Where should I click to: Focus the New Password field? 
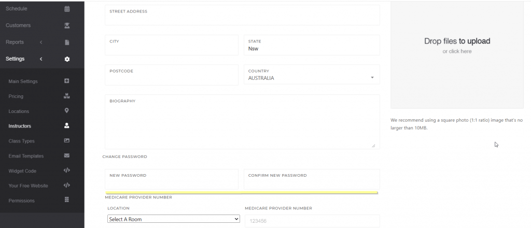172,182
